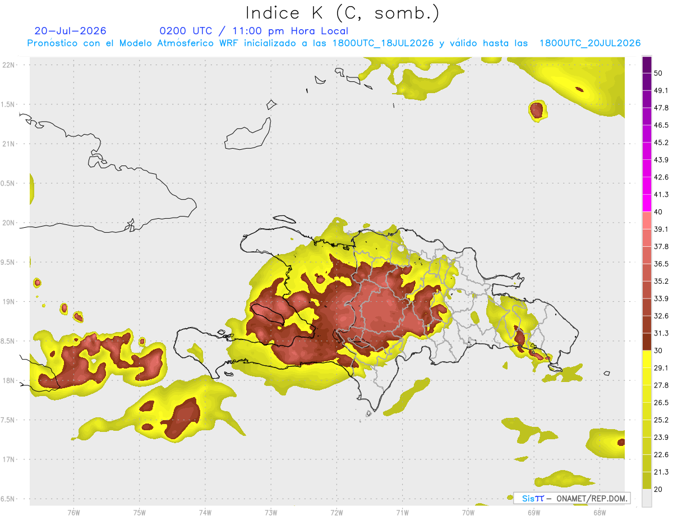
Task: Click the yellow color bar segment between 29.1 and 30
Action: pos(647,360)
